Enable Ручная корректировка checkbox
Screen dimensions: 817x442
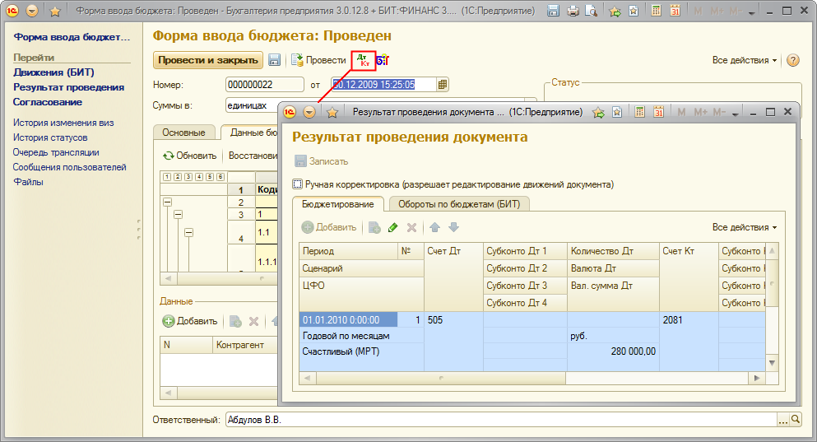tap(298, 184)
